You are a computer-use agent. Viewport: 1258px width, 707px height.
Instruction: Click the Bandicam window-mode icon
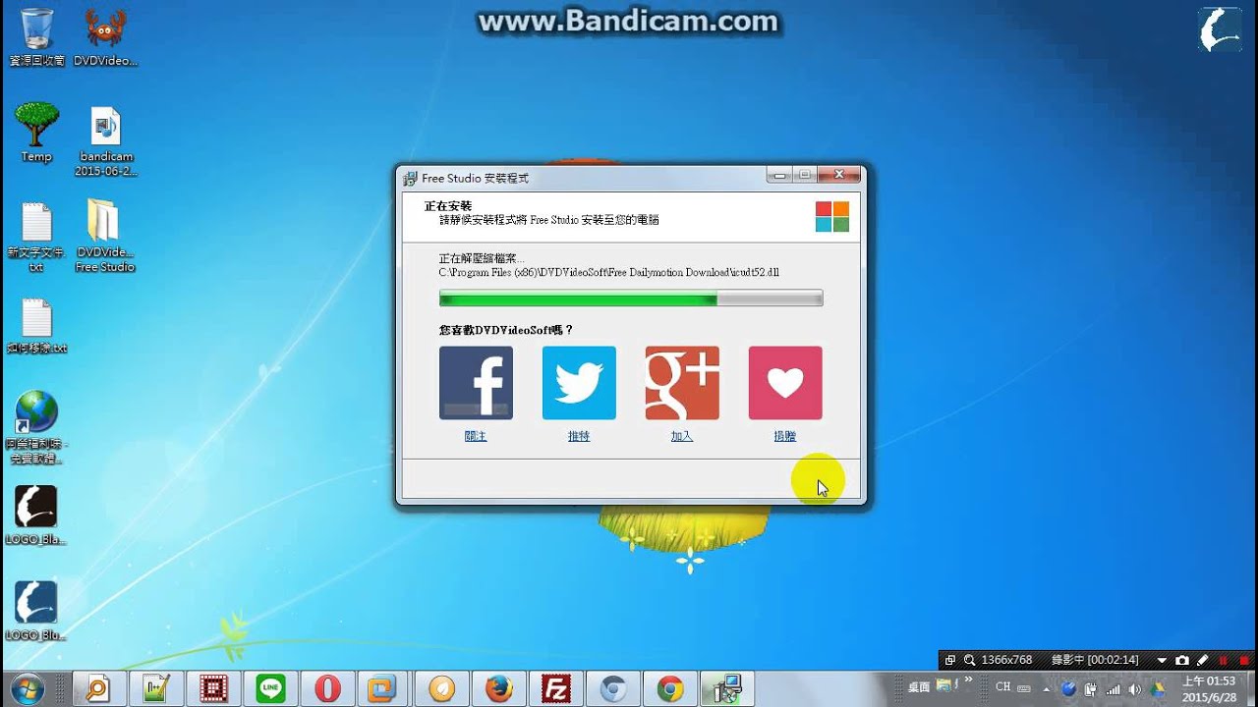coord(950,660)
